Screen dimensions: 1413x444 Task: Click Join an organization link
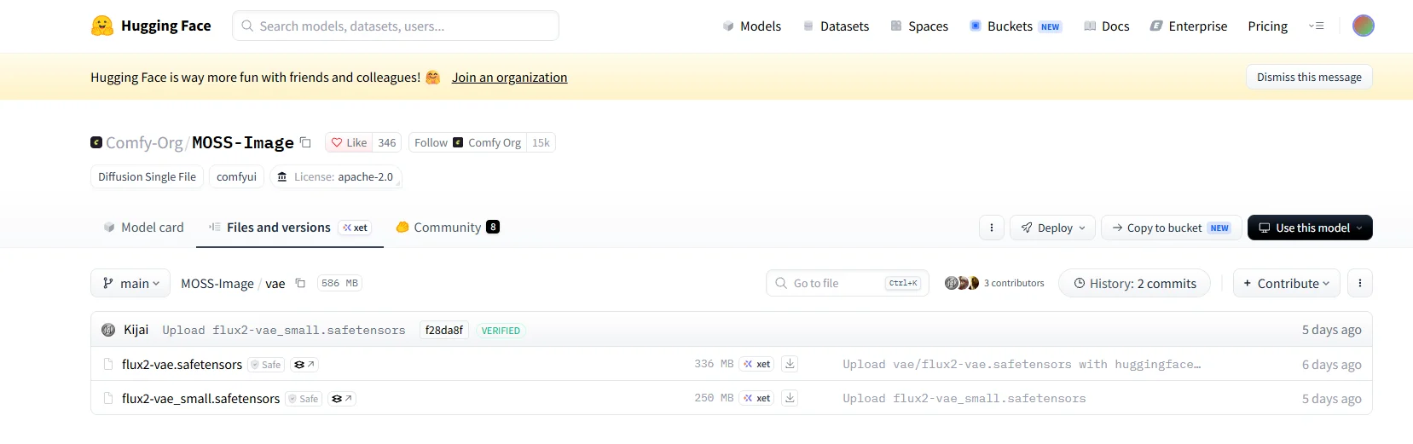coord(509,78)
